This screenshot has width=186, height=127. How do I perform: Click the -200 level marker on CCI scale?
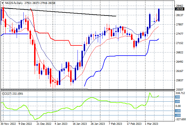[x=178, y=115]
